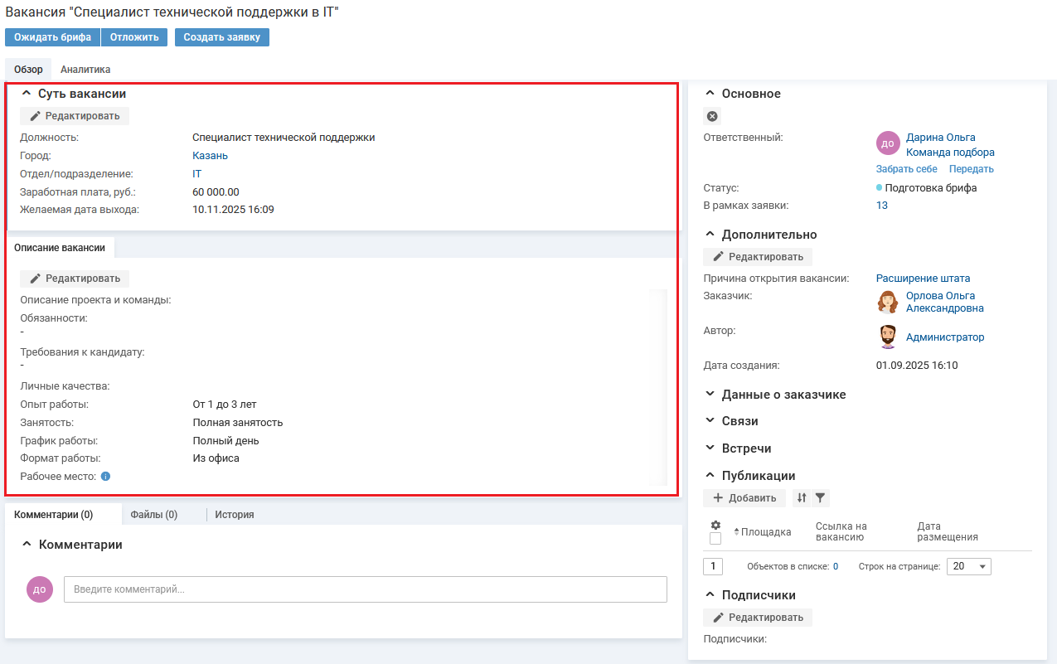1057x664 pixels.
Task: Click the info icon next to Рабочее место
Action: [x=105, y=477]
